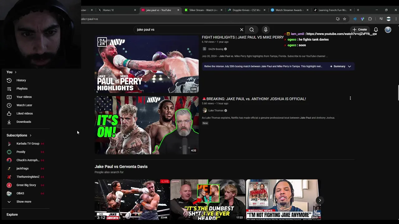Expand the Summary dropdown for Perry highlights
Viewport: 399px width, 224px height.
(x=341, y=66)
